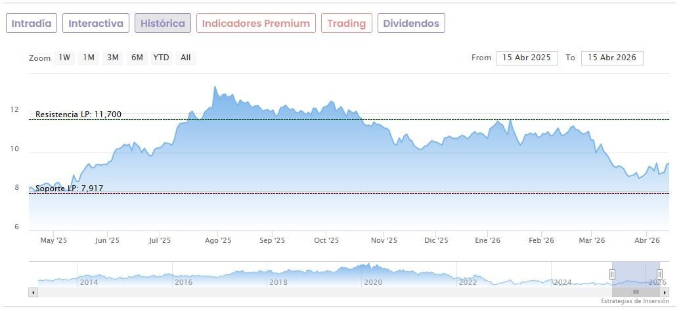
Task: Go to the Trading tab
Action: [x=346, y=24]
